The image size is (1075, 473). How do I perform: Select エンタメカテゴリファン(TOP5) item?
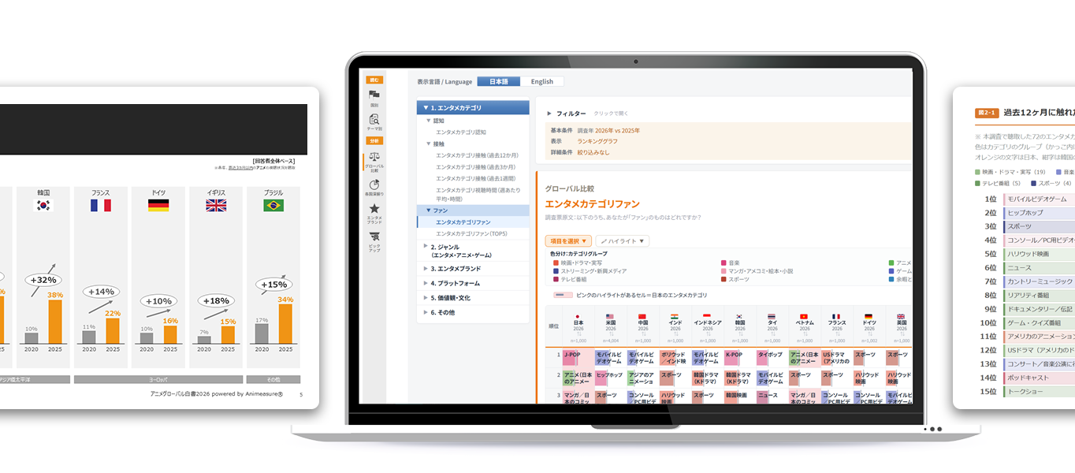click(x=471, y=233)
